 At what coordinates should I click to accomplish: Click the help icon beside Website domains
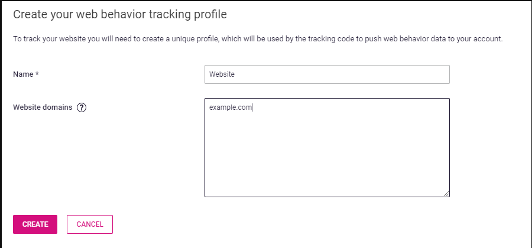[82, 107]
